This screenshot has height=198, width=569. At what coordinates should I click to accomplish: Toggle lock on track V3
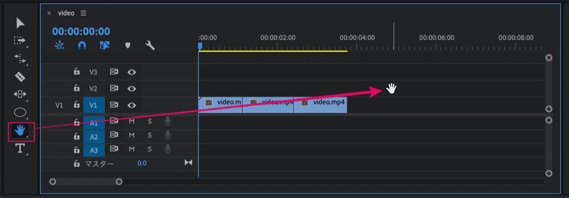[76, 72]
